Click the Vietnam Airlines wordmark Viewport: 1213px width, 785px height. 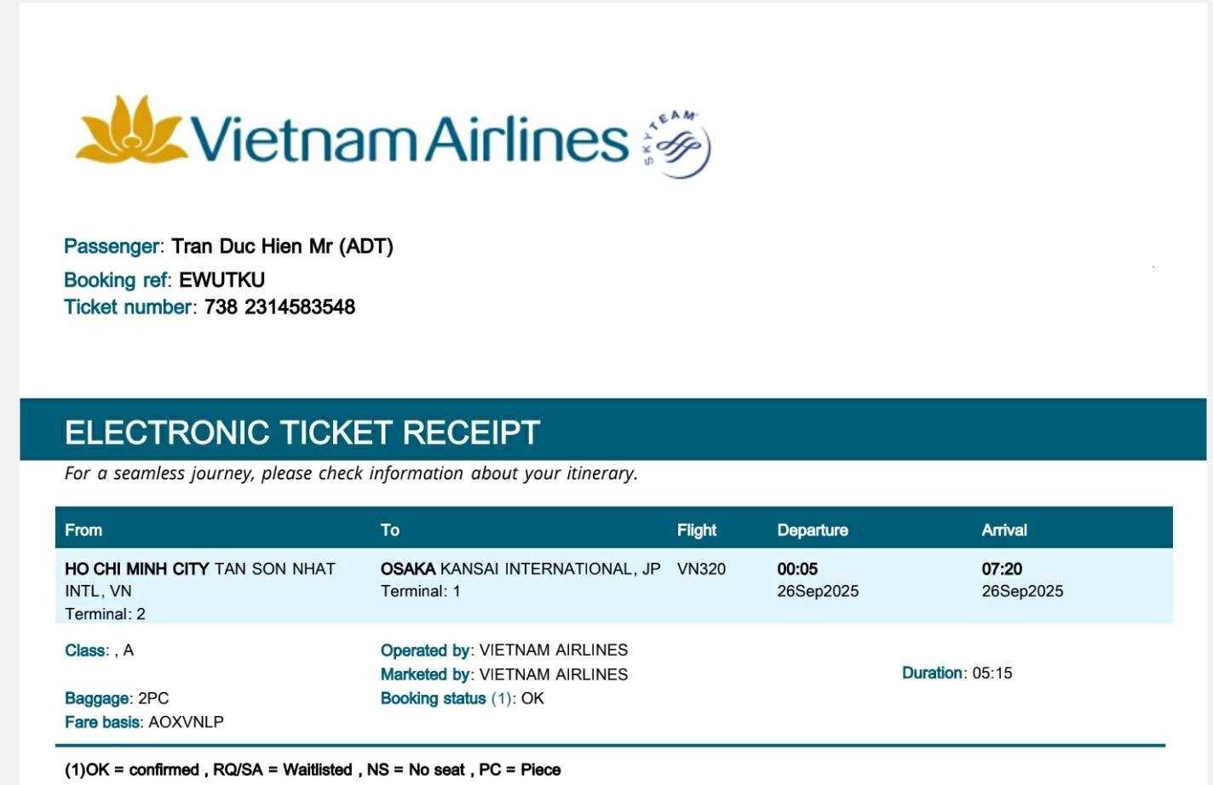(x=409, y=139)
